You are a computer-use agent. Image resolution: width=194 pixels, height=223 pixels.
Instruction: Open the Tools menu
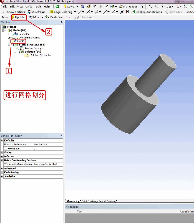(x=38, y=7)
